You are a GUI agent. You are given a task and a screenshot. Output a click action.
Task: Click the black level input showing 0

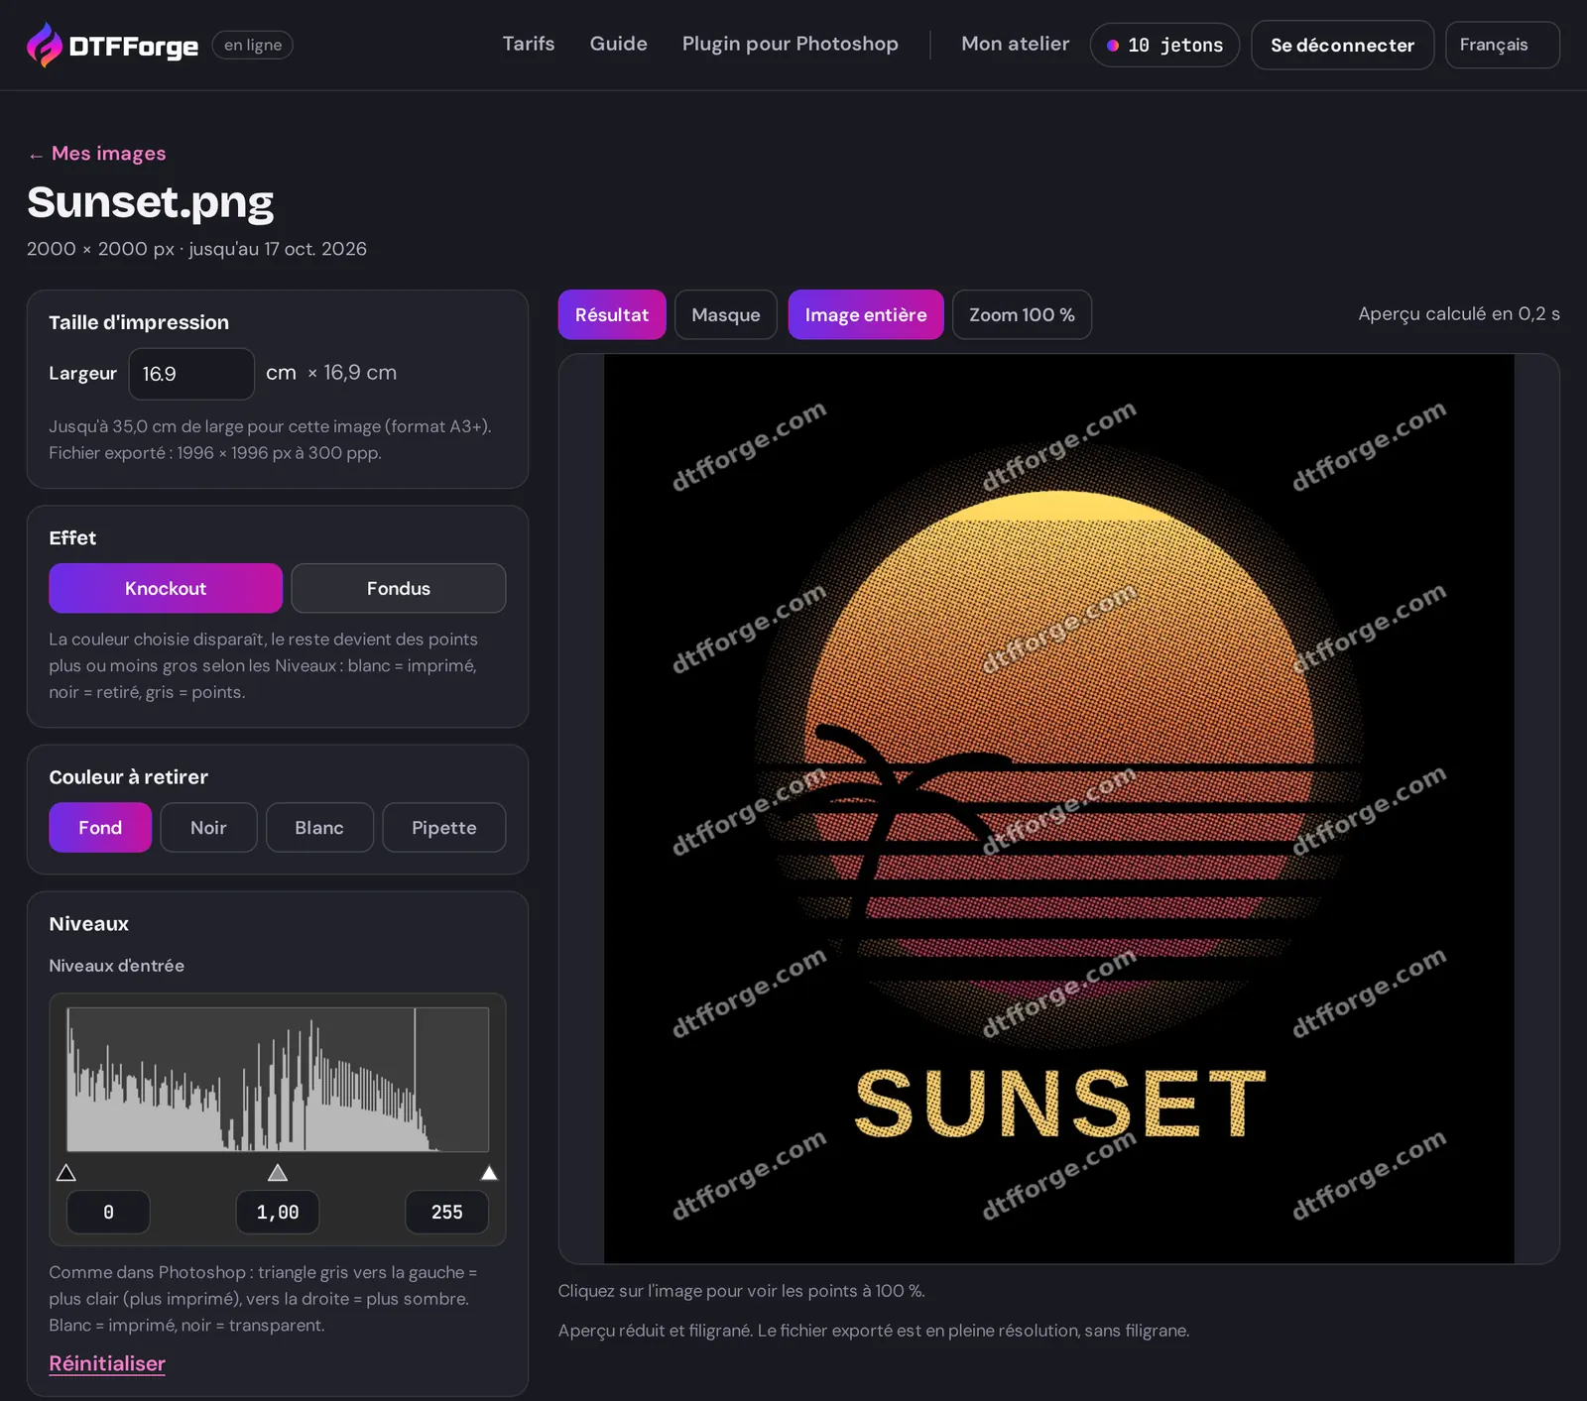pos(108,1212)
